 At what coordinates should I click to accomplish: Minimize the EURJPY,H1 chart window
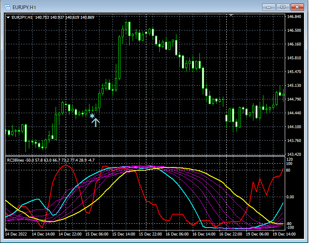tap(269, 7)
